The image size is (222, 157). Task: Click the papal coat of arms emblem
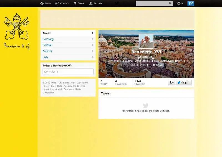click(x=17, y=26)
